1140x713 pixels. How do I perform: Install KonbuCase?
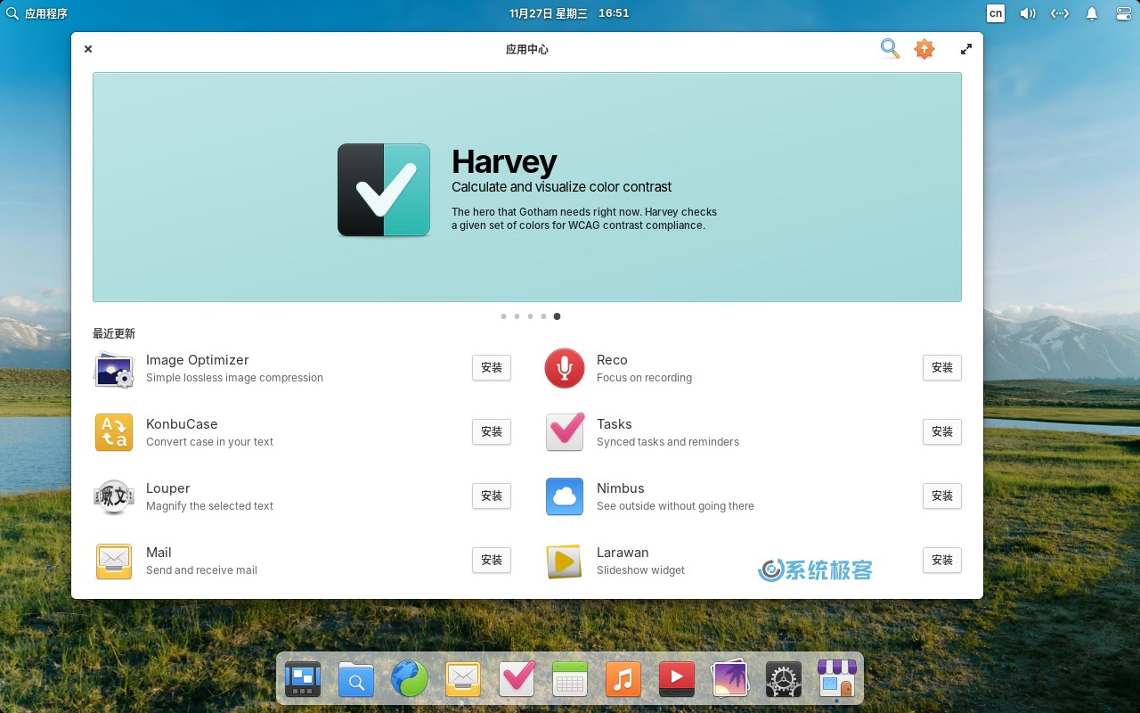click(x=492, y=431)
